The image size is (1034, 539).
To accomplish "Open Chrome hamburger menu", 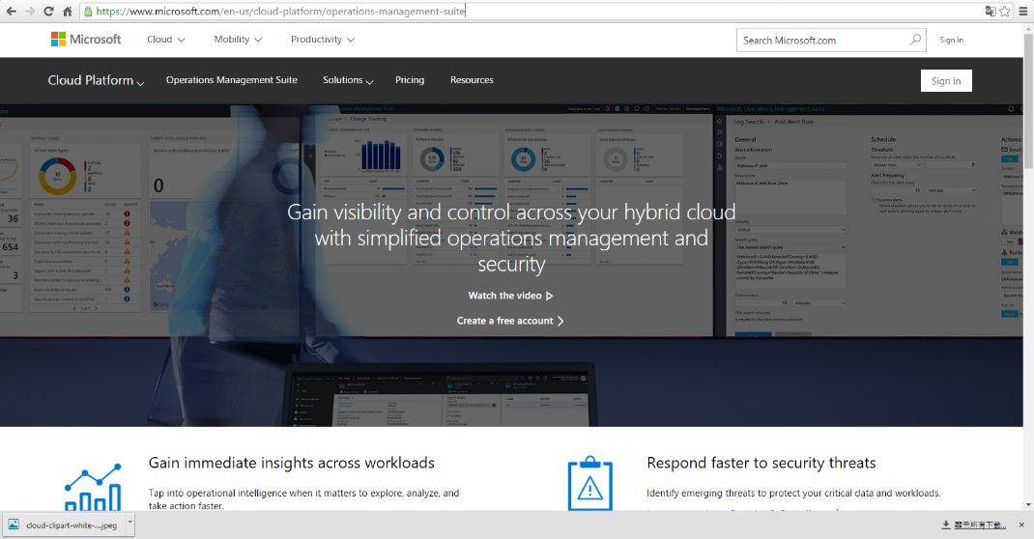I will tap(1022, 12).
